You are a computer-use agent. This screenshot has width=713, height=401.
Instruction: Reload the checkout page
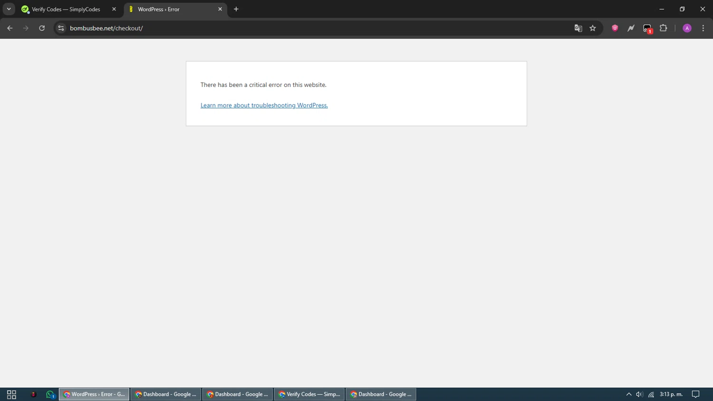coord(42,28)
